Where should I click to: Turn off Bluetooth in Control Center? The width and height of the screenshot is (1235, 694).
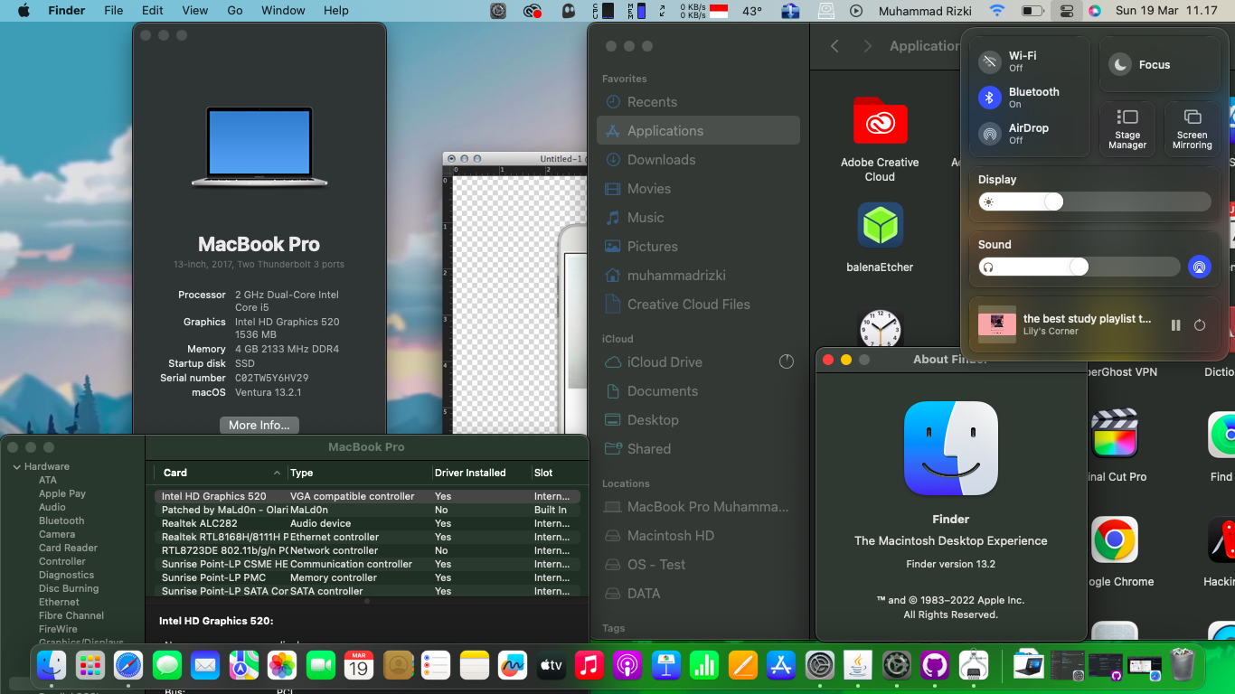pyautogui.click(x=991, y=98)
